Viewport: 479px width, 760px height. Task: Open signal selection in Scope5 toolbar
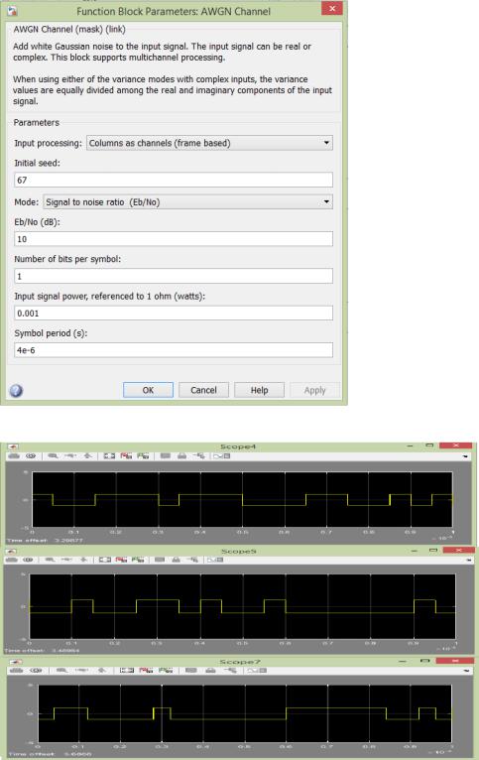tap(192, 560)
